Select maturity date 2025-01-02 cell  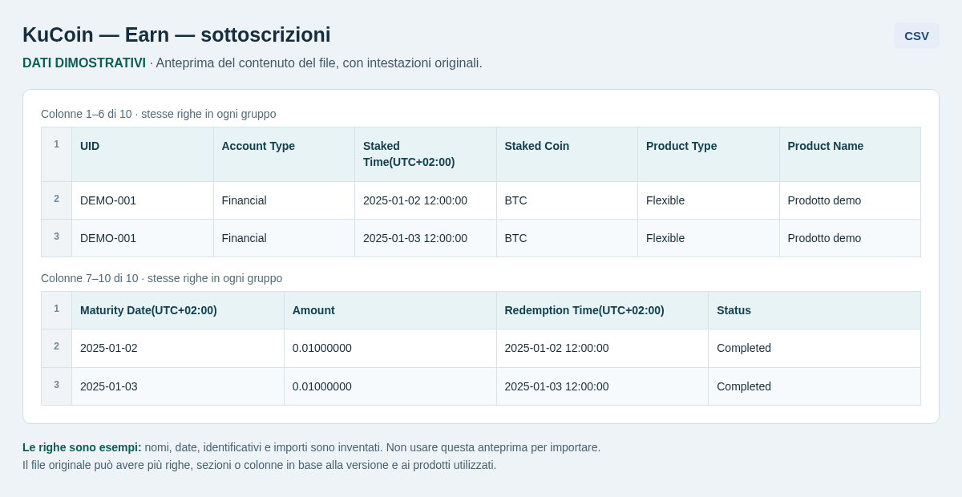click(x=178, y=348)
